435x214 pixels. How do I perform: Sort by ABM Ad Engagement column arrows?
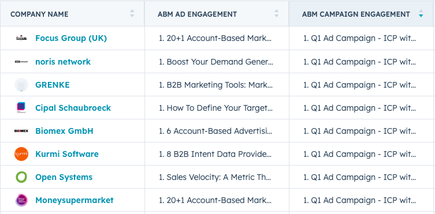276,14
